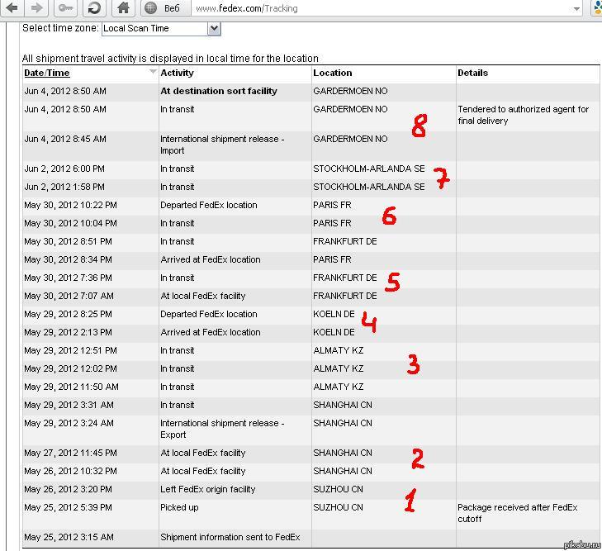Click the Location column header
602x551 pixels.
coord(333,73)
